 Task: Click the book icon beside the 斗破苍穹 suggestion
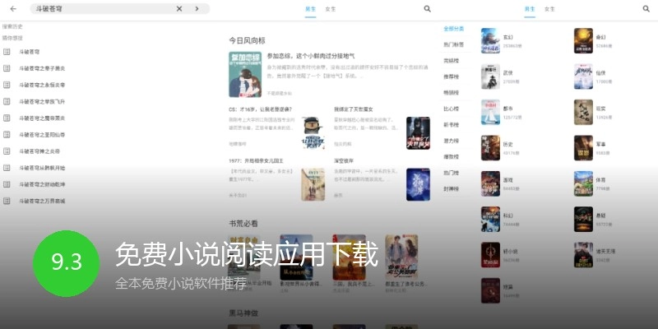pos(7,51)
